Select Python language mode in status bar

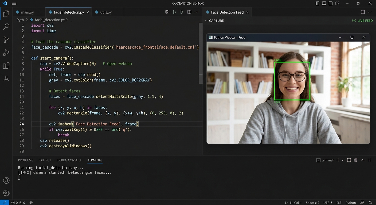(351, 203)
